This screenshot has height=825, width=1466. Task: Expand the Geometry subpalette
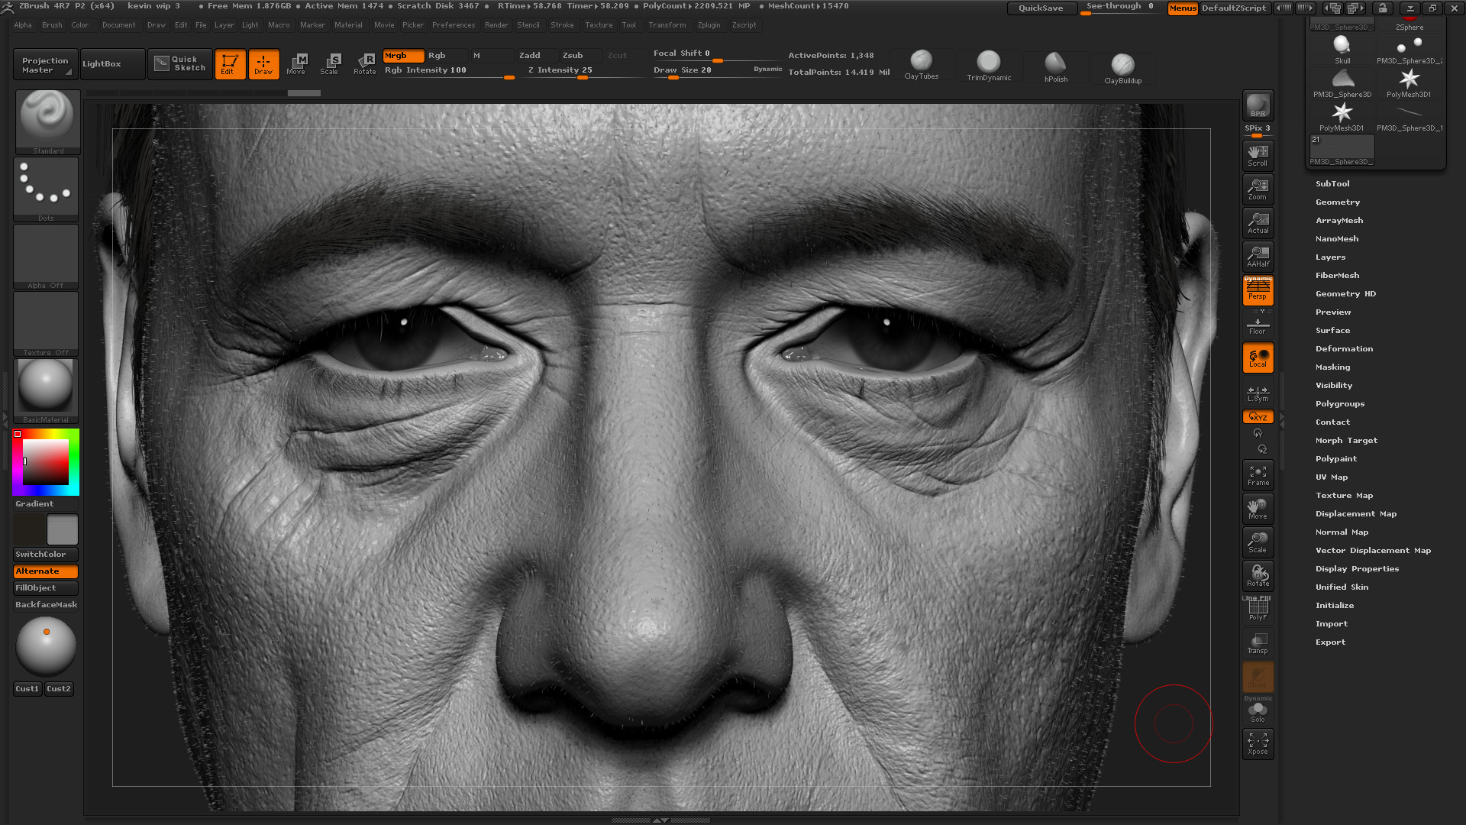click(1338, 202)
